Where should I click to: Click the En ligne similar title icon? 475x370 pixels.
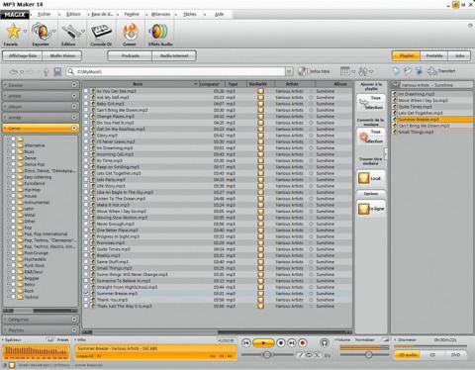[363, 209]
